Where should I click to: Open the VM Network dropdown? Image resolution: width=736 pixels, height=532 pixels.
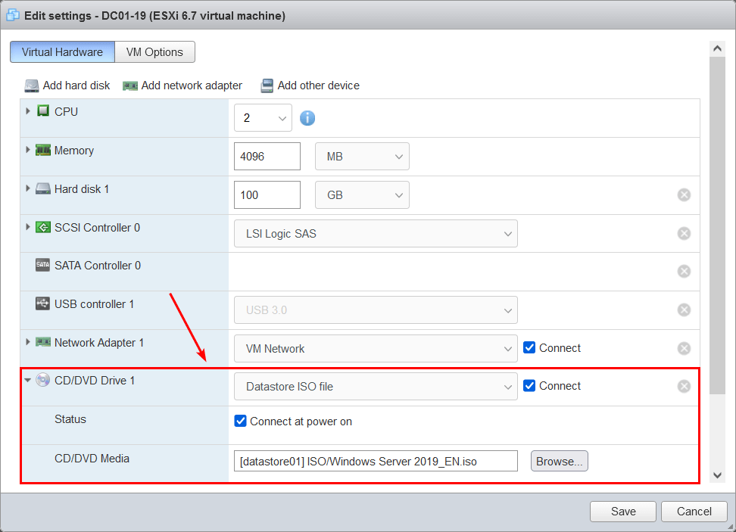point(376,348)
